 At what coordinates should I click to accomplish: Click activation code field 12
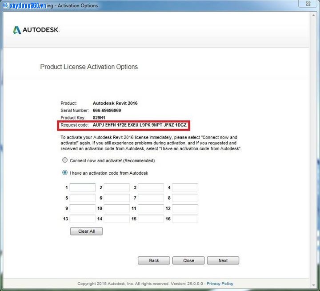(185, 208)
